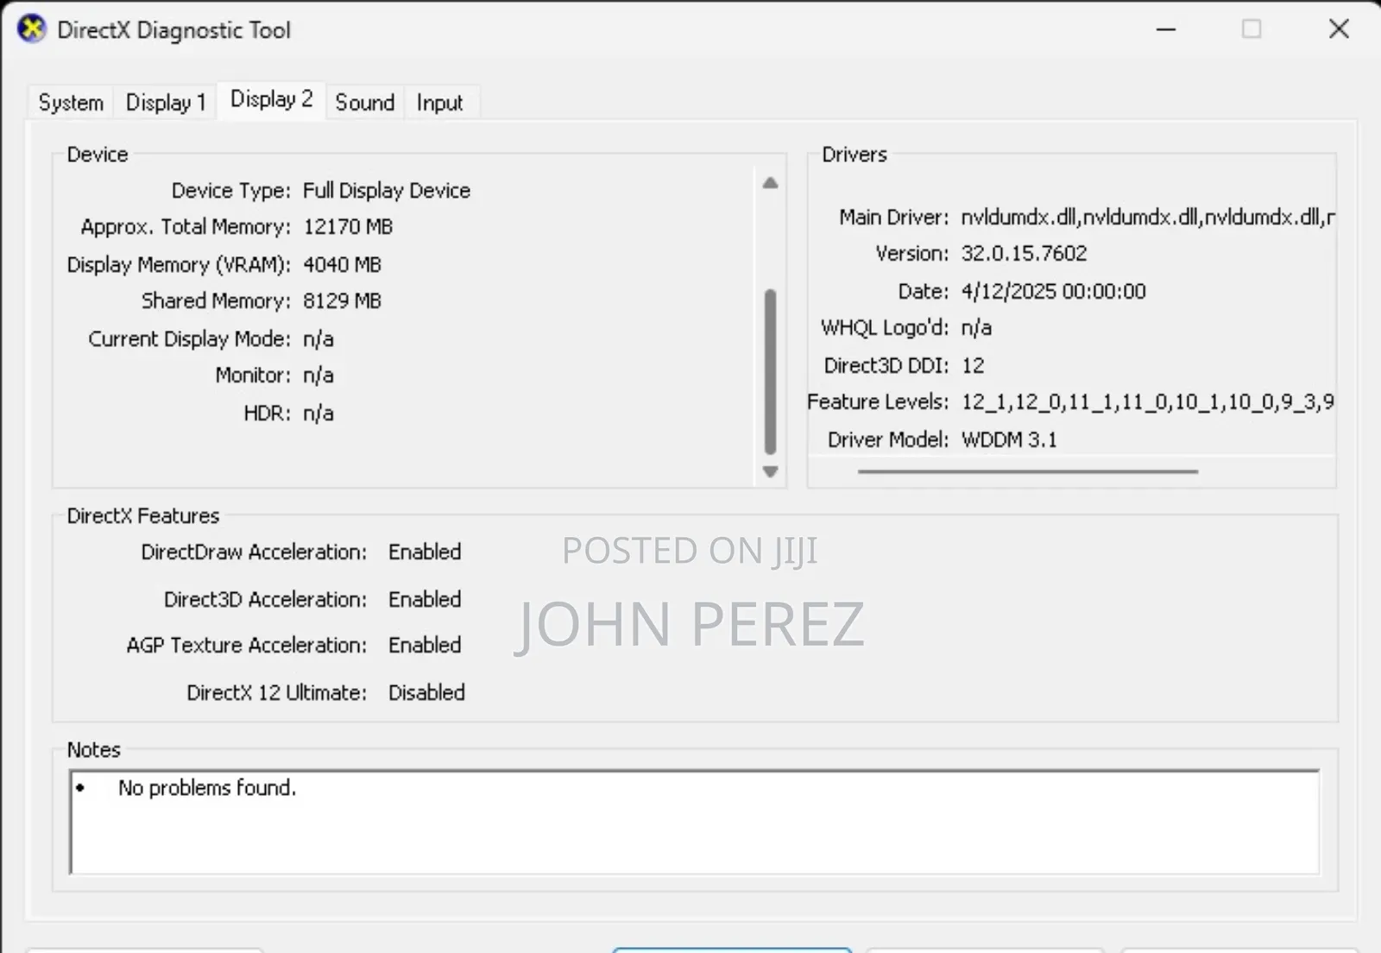Click the 'No problems found.' note
1381x953 pixels.
(x=207, y=788)
